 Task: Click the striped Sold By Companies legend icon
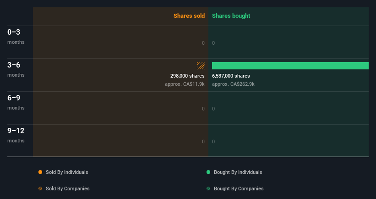coord(40,189)
